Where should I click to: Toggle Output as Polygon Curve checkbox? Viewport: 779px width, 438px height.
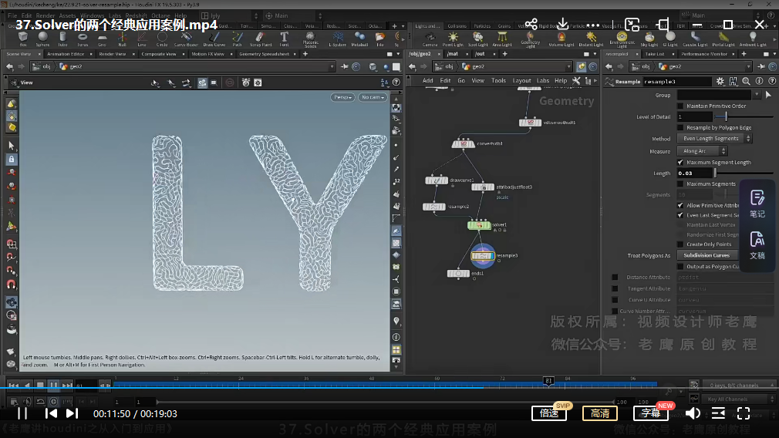tap(680, 267)
